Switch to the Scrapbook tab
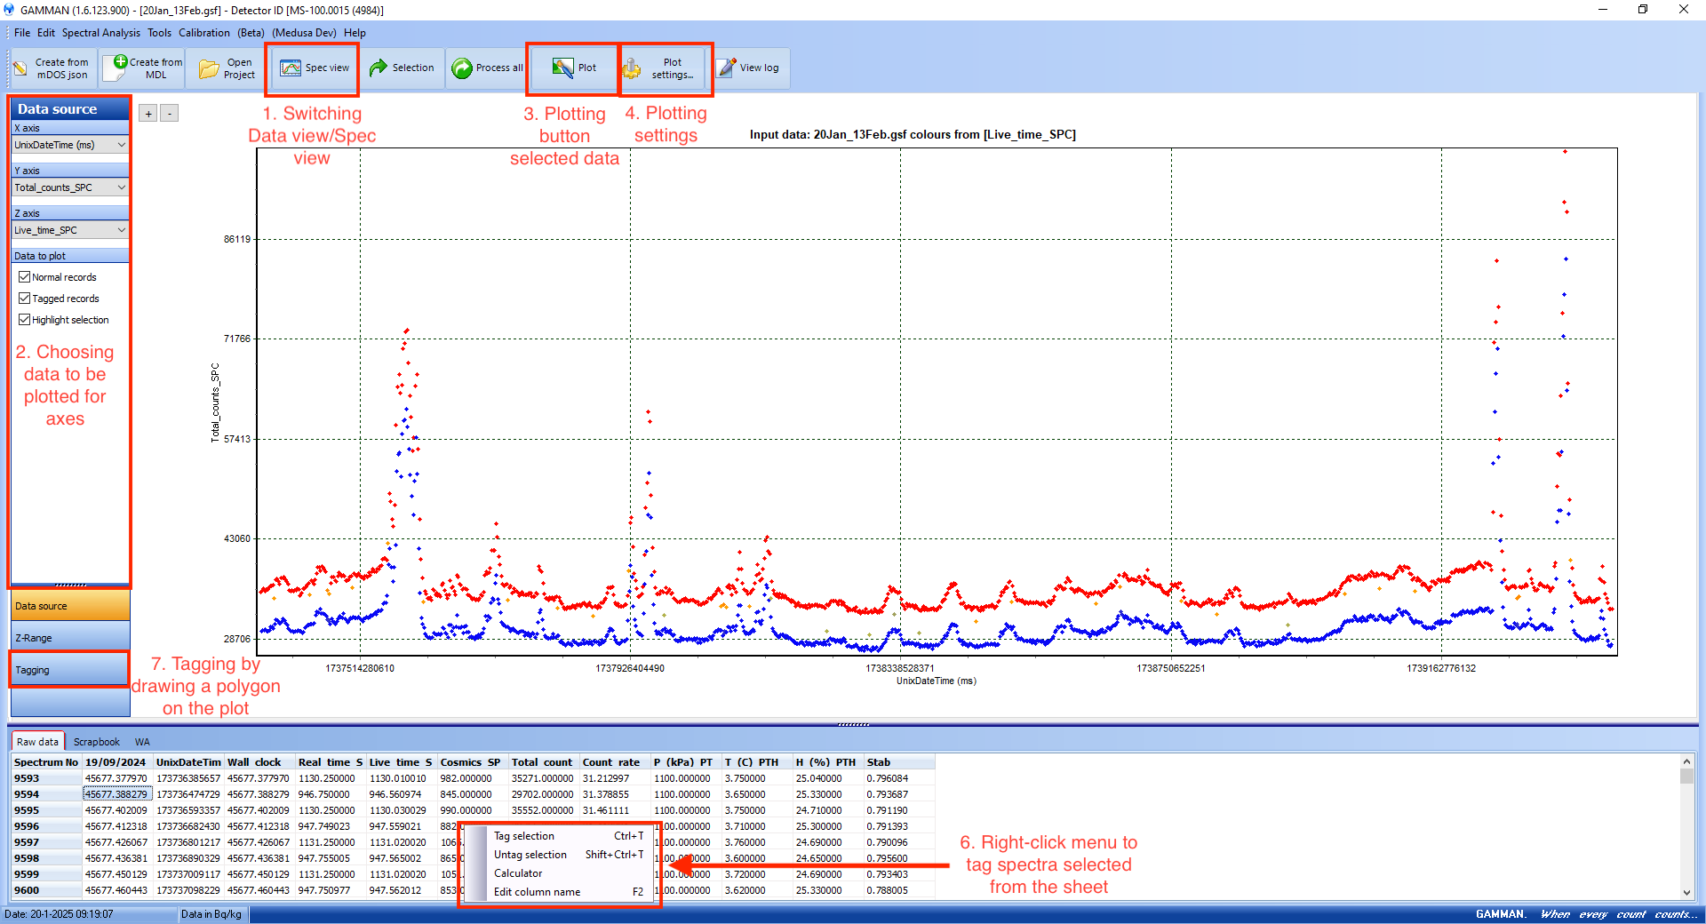 96,742
